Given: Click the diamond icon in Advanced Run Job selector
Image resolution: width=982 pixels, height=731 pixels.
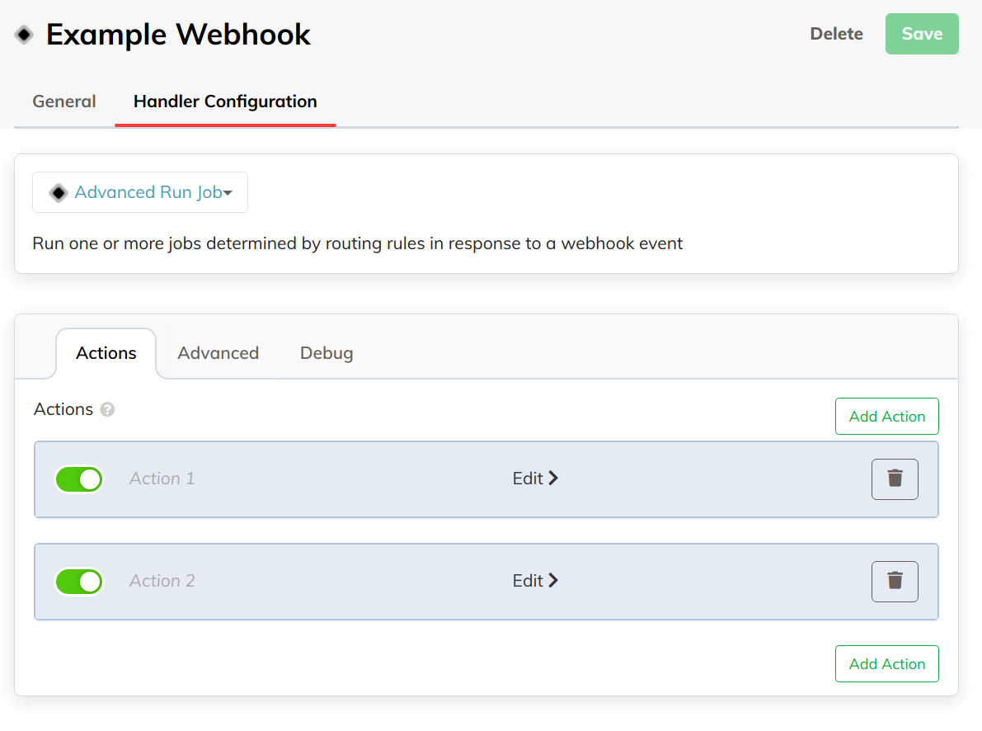Looking at the screenshot, I should (x=59, y=192).
